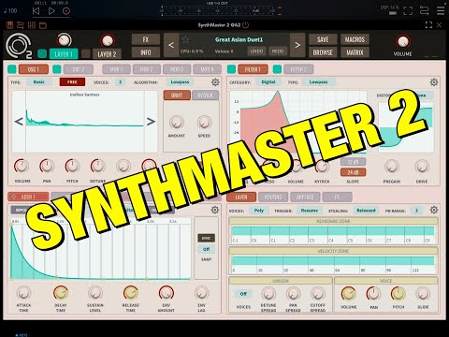Toggle Layer 2 enable square
The height and width of the screenshot is (337, 449).
pyautogui.click(x=86, y=53)
